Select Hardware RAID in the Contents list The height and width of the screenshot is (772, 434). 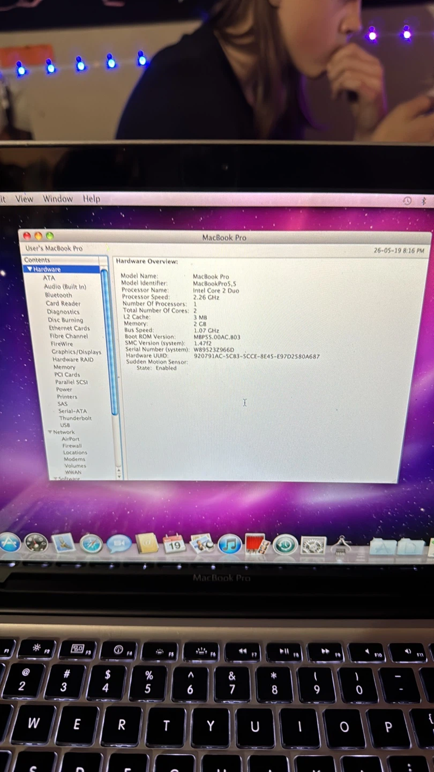tap(73, 360)
